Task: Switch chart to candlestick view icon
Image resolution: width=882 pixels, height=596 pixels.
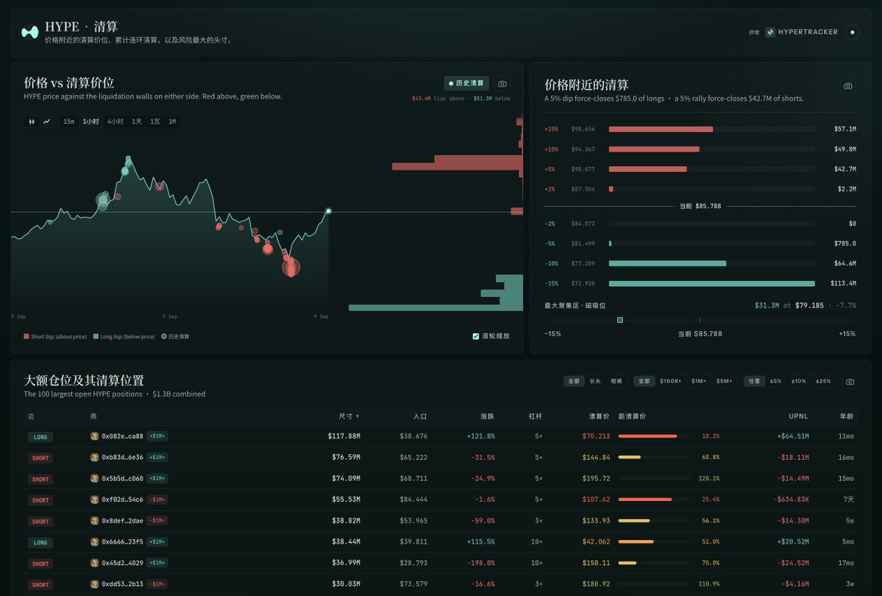Action: (32, 121)
